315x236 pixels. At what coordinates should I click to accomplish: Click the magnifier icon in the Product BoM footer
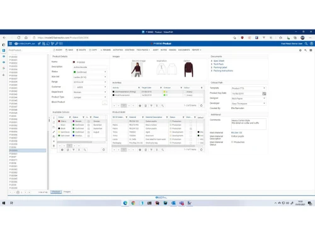tap(163, 150)
